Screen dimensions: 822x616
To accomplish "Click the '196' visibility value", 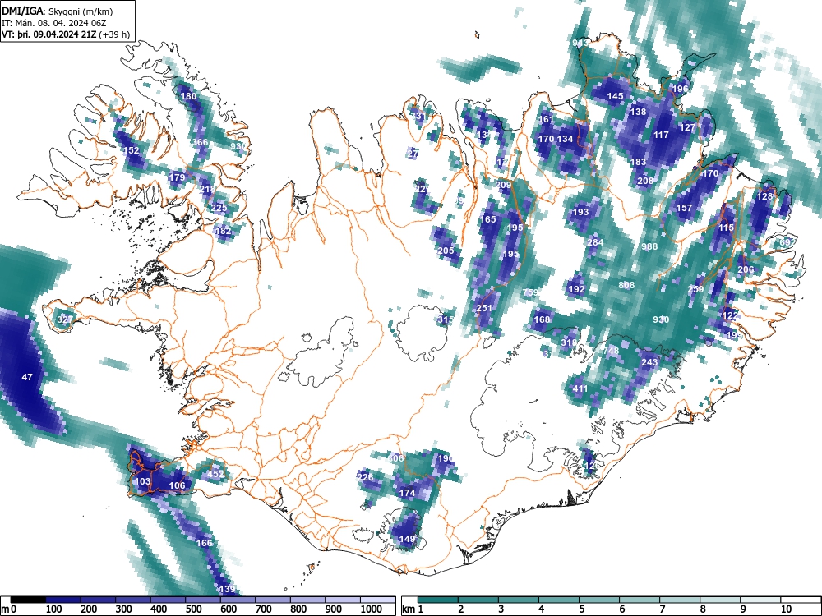I will (x=680, y=89).
